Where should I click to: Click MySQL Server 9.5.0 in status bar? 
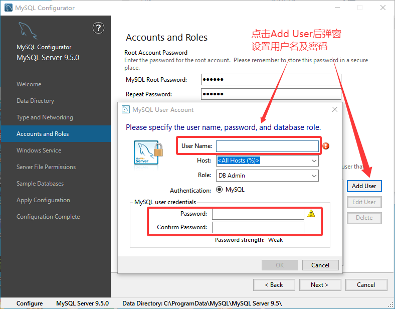click(x=82, y=303)
